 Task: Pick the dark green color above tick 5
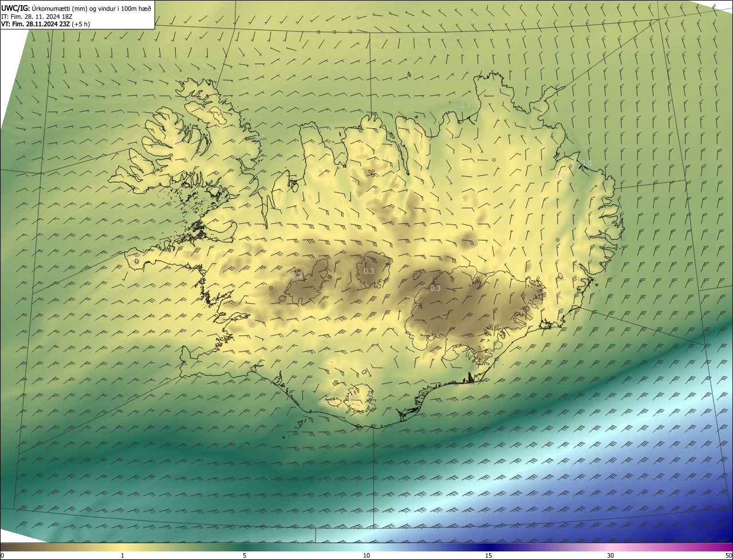click(x=245, y=547)
